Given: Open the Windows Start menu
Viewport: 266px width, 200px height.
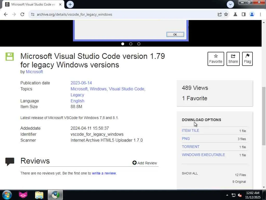Looking at the screenshot, I should pos(7,195).
